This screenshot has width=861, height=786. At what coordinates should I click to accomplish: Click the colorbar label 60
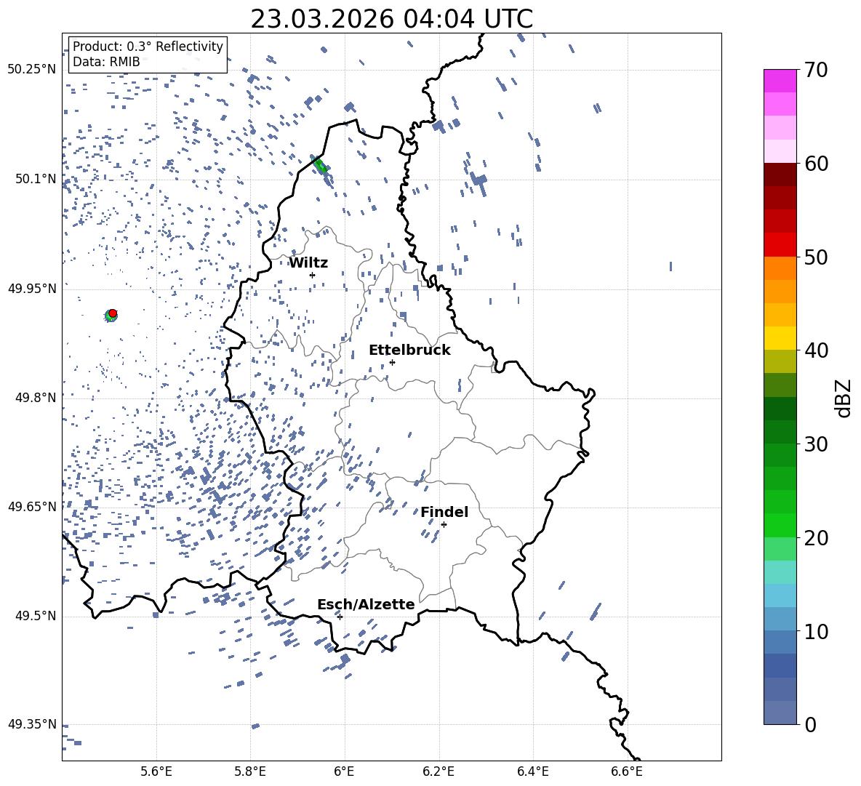pos(816,164)
